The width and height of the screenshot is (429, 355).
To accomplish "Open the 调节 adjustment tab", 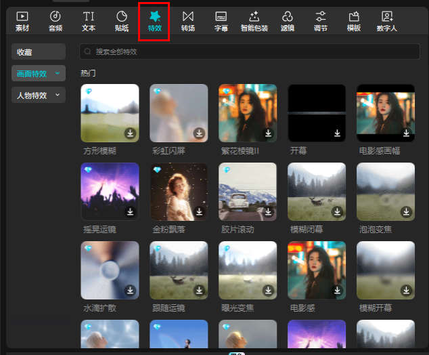I will point(320,22).
